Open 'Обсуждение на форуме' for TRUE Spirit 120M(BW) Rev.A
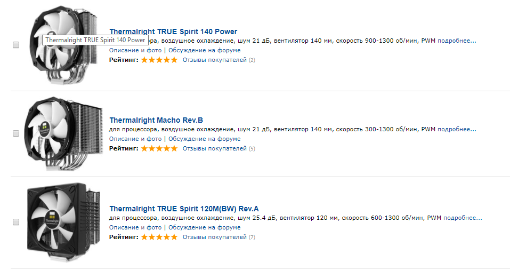Image resolution: width=510 pixels, height=270 pixels. point(205,227)
